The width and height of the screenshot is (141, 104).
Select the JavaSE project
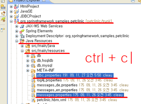point(26,11)
